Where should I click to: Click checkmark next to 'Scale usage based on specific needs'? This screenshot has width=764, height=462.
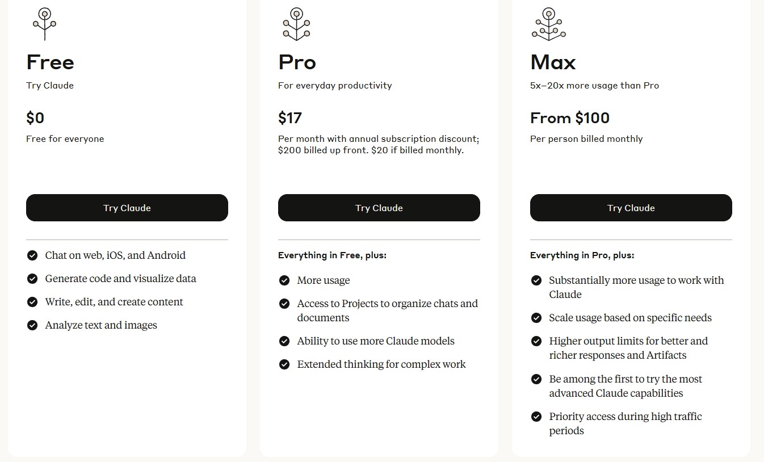pyautogui.click(x=536, y=318)
